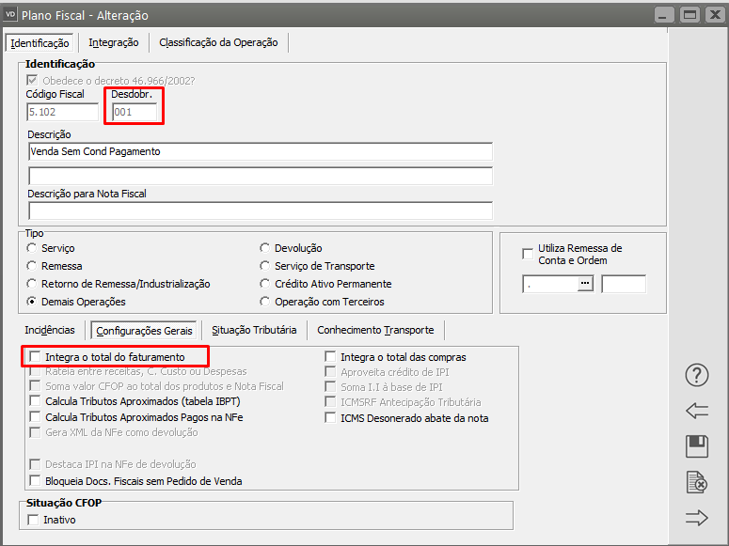Choose Retorno de Remessa/Industrialização option
The height and width of the screenshot is (546, 729).
point(32,284)
